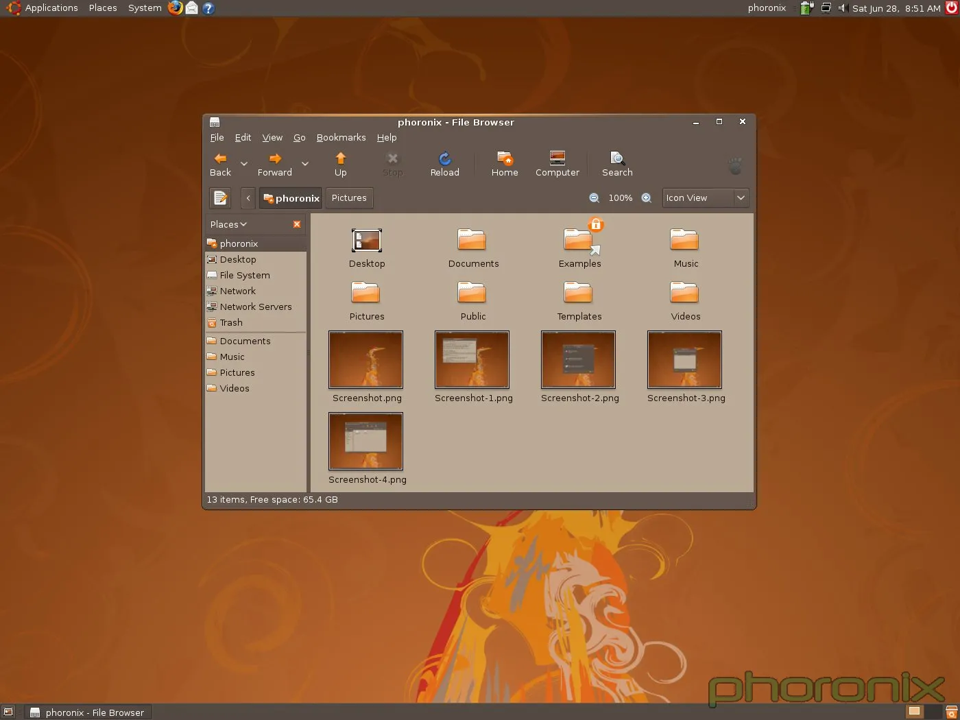Open Computer from the toolbar
This screenshot has height=720, width=960.
[557, 165]
